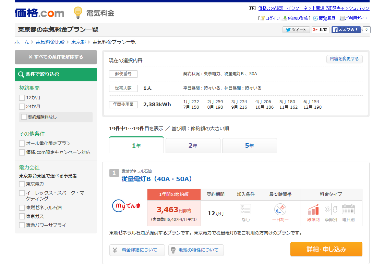Switch to the 1年 tab
This screenshot has height=270, width=384.
136,145
